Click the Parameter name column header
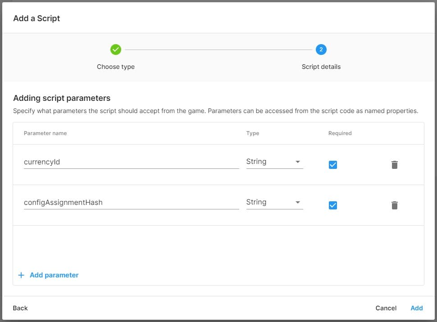 point(45,133)
